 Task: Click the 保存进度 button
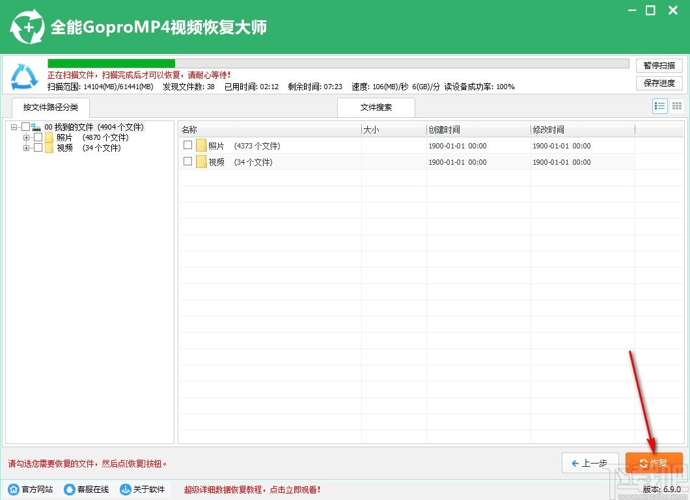(659, 83)
